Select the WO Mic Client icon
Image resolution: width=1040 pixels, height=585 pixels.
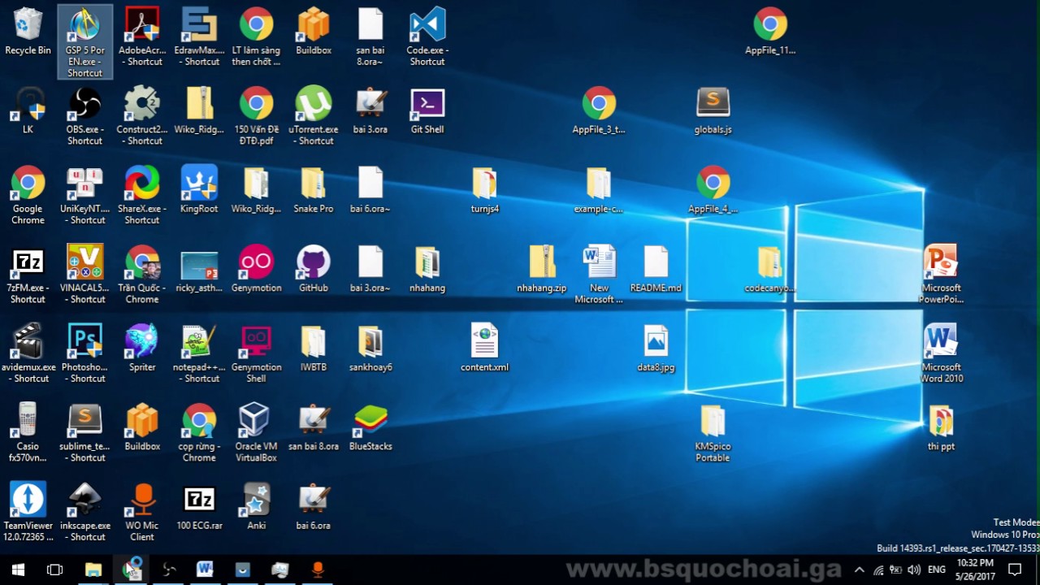tap(142, 511)
